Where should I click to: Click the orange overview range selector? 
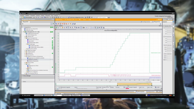point(135,84)
